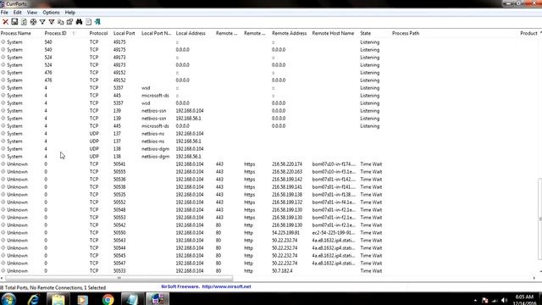
Task: Open Properties via the toolbar properties icon
Action: click(x=69, y=22)
